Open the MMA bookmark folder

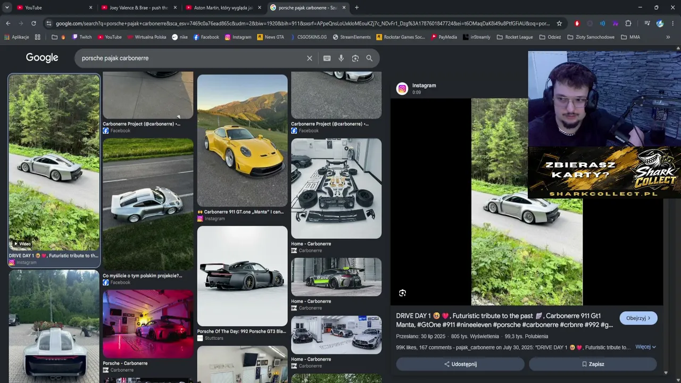[x=630, y=37]
